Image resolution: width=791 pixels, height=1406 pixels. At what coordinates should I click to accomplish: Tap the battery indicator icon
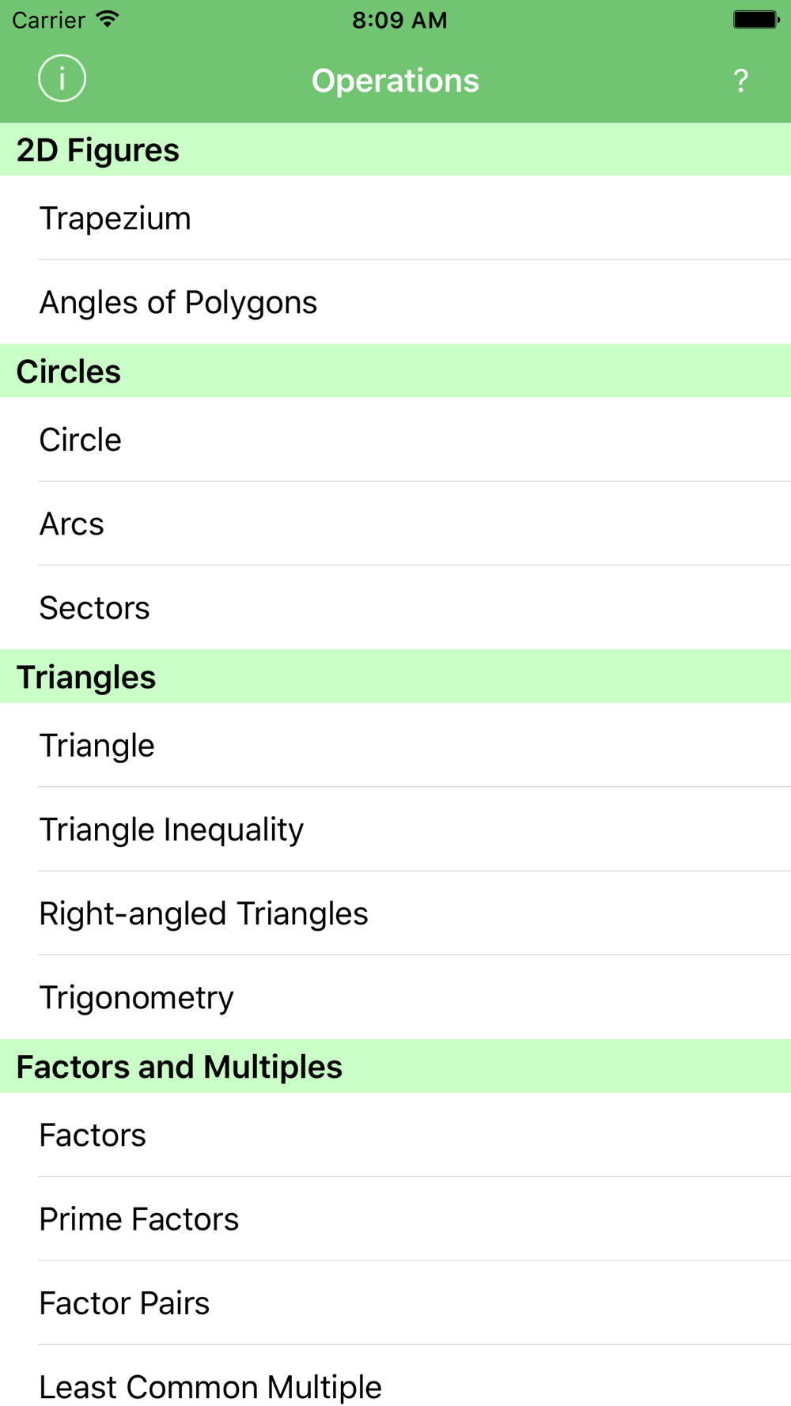click(x=755, y=19)
